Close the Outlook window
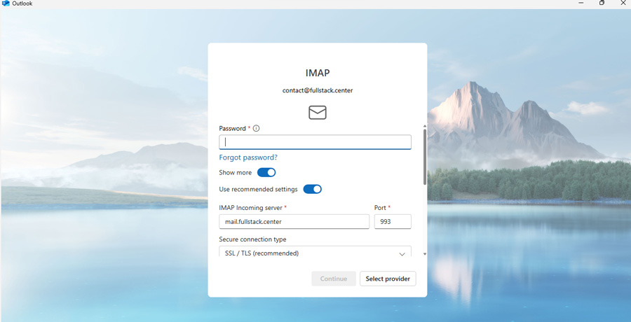The height and width of the screenshot is (322, 631). [x=623, y=3]
